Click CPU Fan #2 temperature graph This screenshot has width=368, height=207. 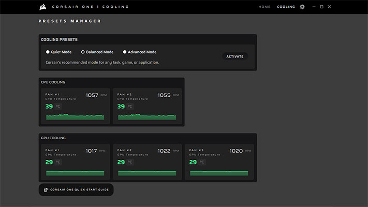tap(147, 117)
